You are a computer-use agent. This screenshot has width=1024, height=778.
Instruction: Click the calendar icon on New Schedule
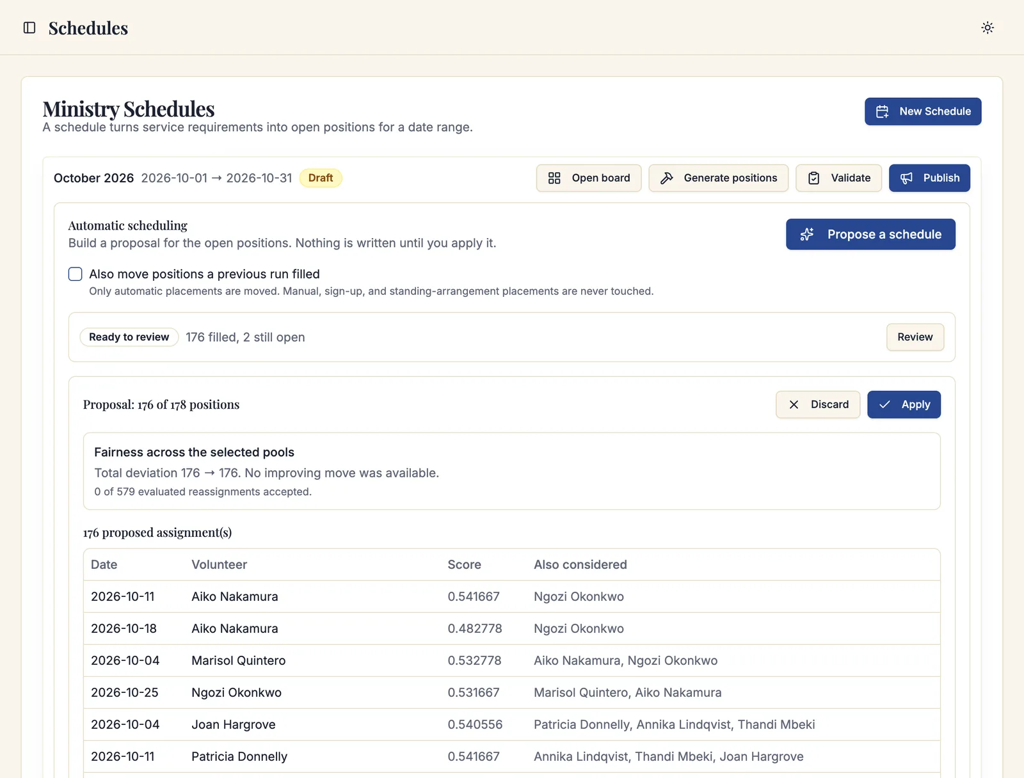[x=882, y=111]
